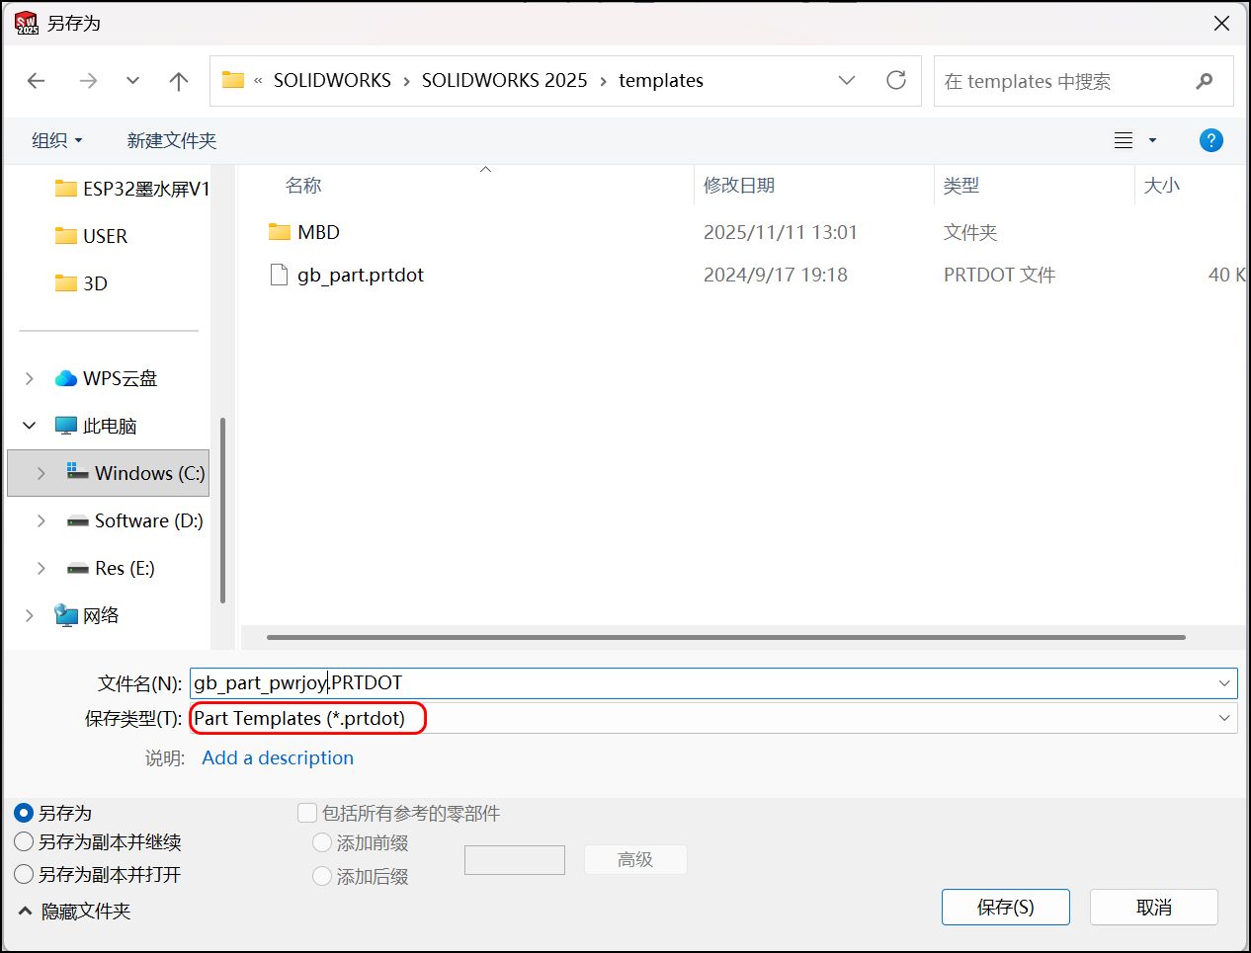Select Res (E:) drive
The height and width of the screenshot is (953, 1251).
tap(111, 568)
